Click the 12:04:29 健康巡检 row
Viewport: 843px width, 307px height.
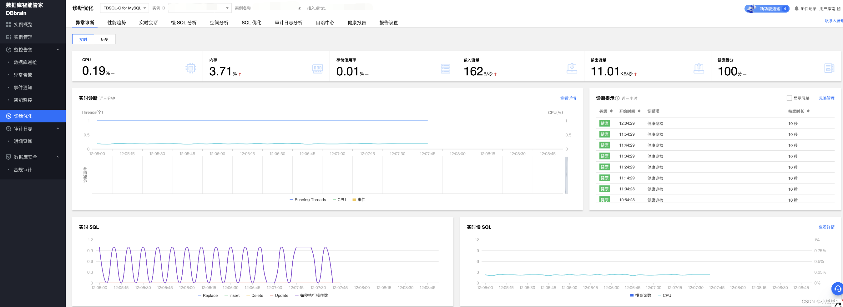coord(715,123)
